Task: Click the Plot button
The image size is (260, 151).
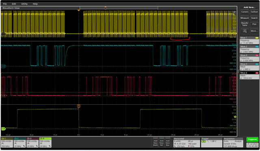Action: [254, 24]
